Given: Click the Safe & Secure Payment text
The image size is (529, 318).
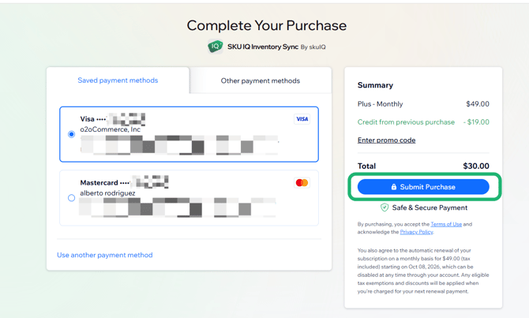Looking at the screenshot, I should 430,208.
